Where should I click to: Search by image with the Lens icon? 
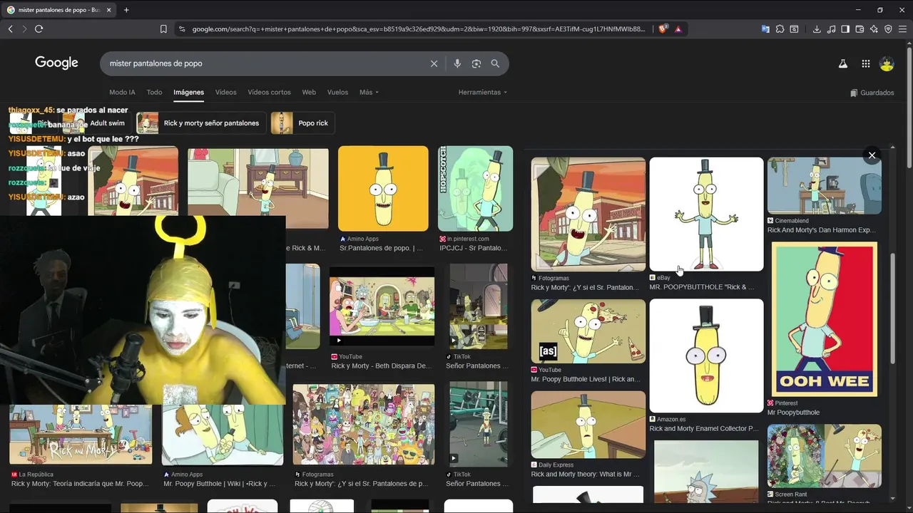click(x=476, y=63)
